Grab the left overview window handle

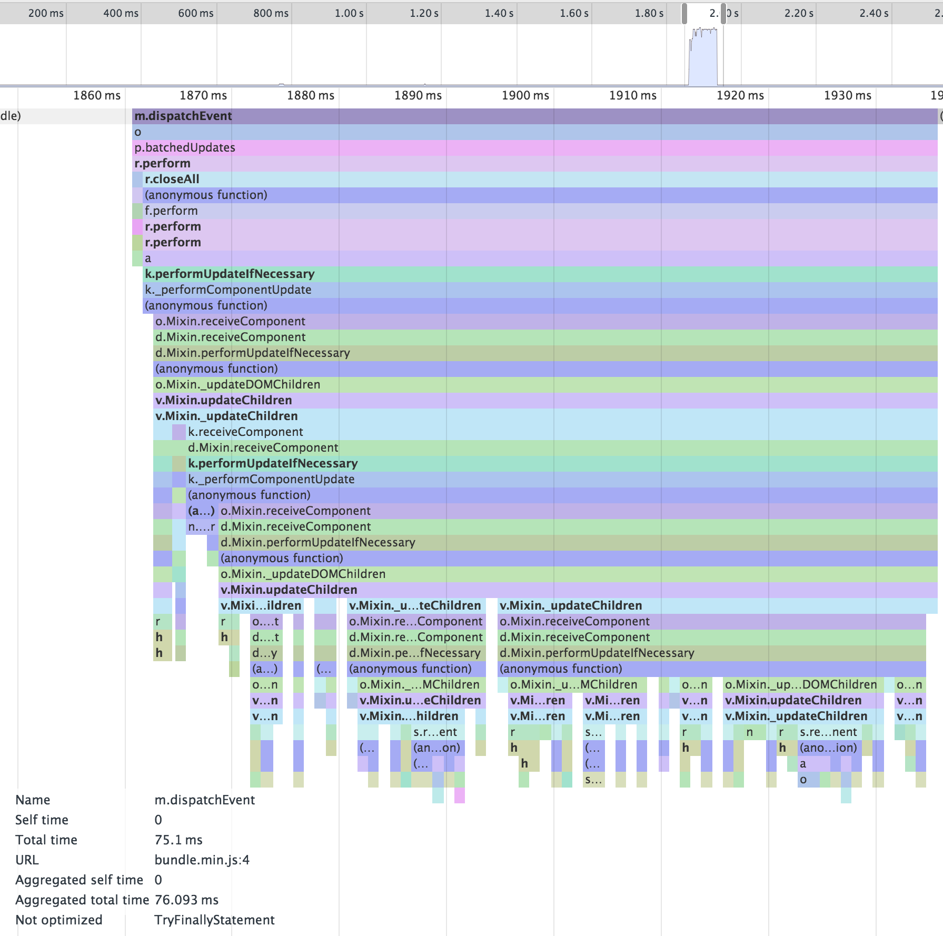684,14
